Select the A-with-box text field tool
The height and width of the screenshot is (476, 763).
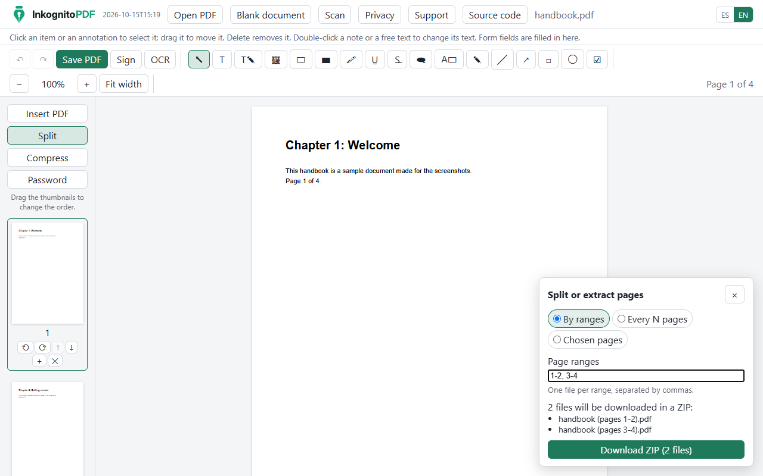pyautogui.click(x=449, y=59)
